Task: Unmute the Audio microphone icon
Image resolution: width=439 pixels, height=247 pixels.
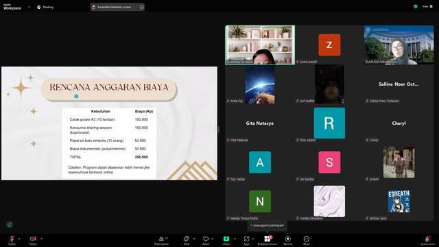Action: point(12,239)
